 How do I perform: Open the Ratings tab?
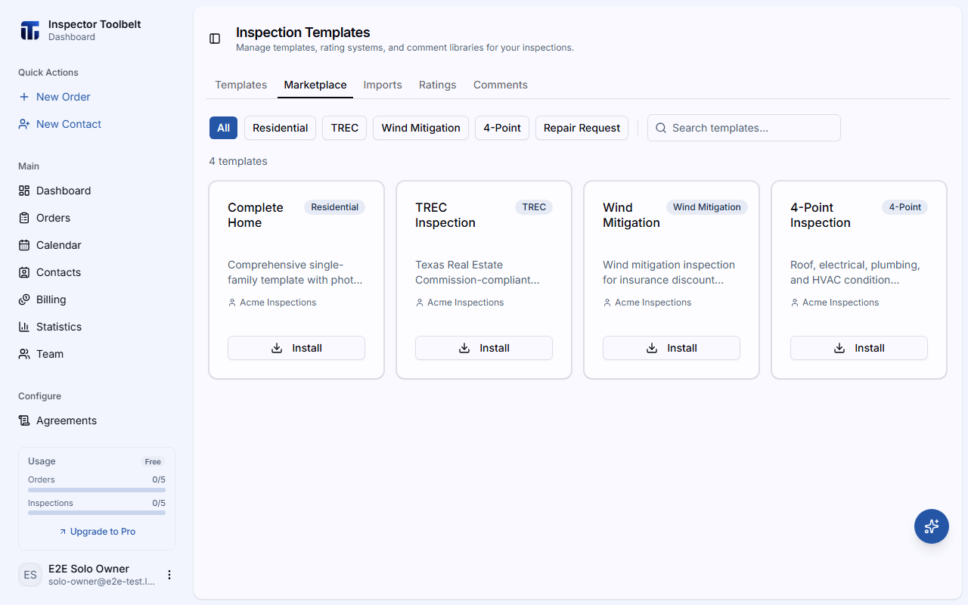coord(438,85)
